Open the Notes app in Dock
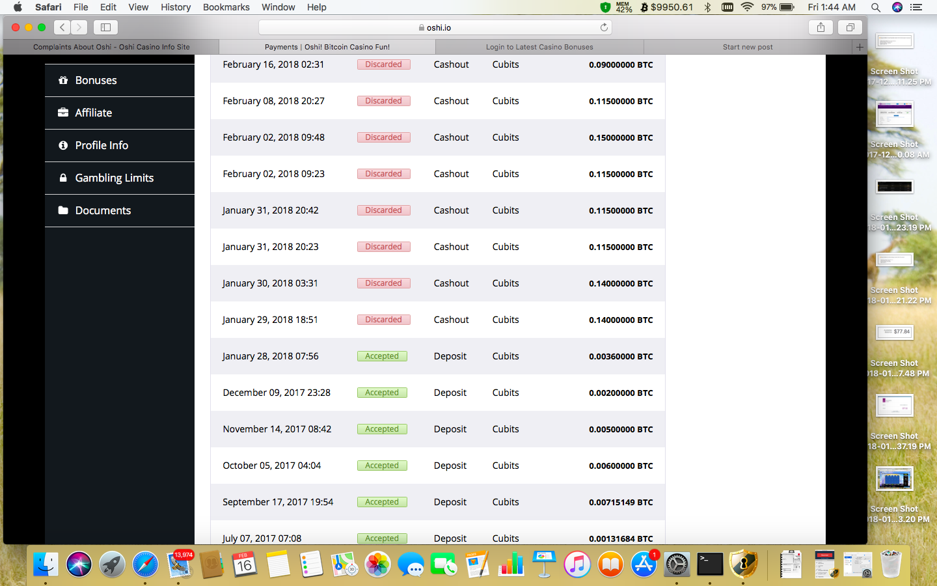The width and height of the screenshot is (937, 586). coord(278,565)
